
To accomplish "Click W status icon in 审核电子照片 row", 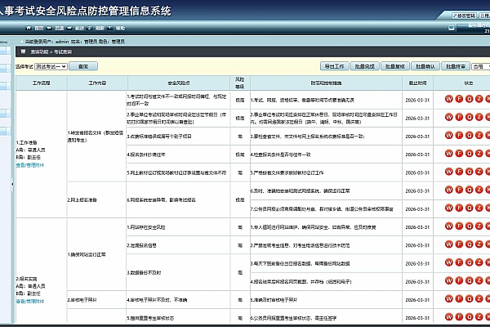I will coord(448,299).
